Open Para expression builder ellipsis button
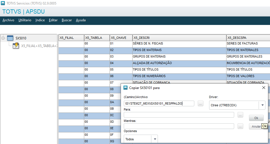 pyautogui.click(x=240, y=115)
